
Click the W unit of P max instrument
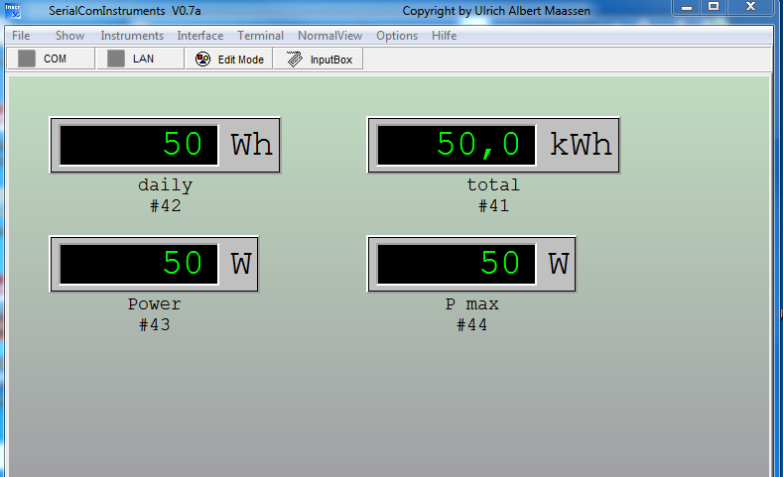[559, 264]
